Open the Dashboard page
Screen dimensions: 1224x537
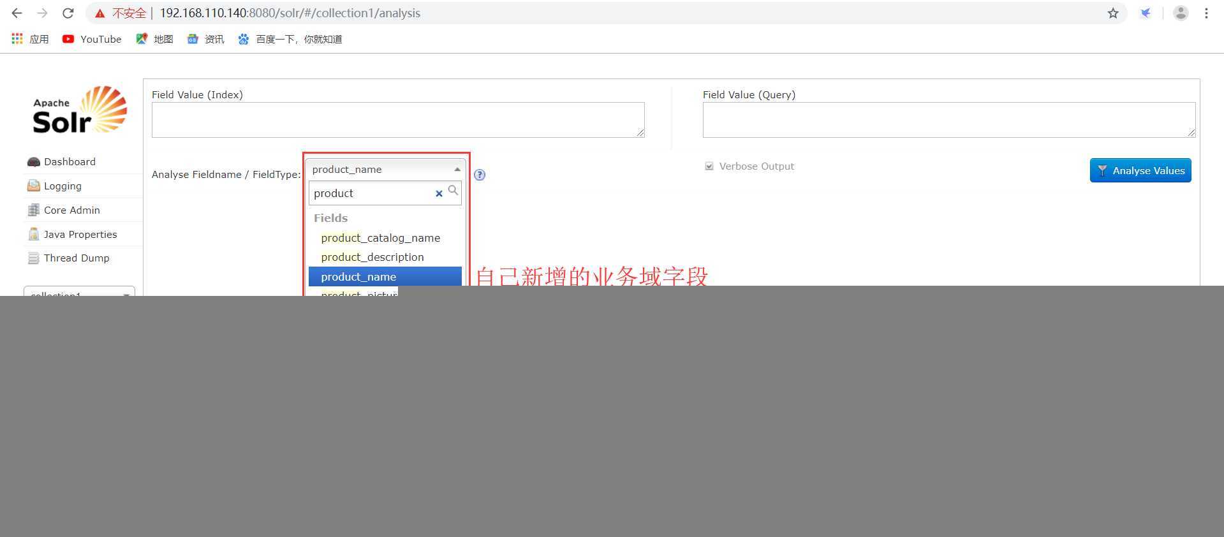[x=70, y=162]
